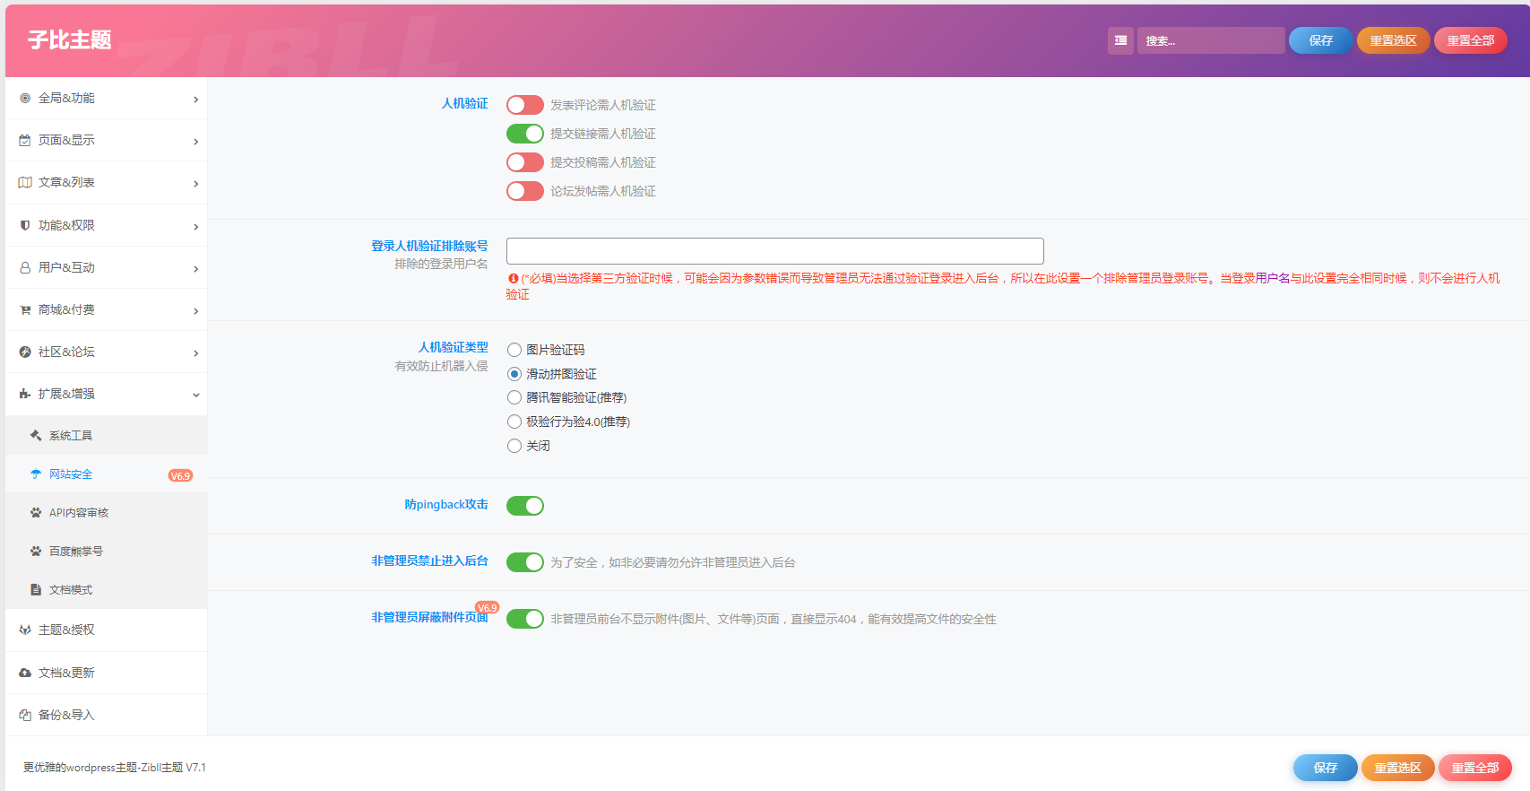Open the API内容审核 submenu item
Image resolution: width=1530 pixels, height=791 pixels.
pos(79,513)
